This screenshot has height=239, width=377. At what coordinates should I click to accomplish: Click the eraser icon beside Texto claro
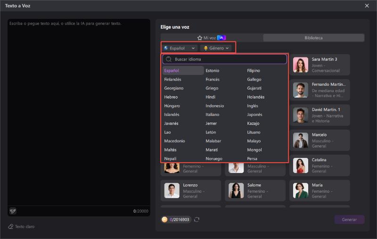tap(10, 226)
